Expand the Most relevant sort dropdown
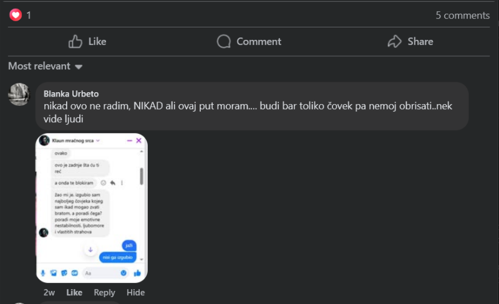The width and height of the screenshot is (499, 304). 45,66
